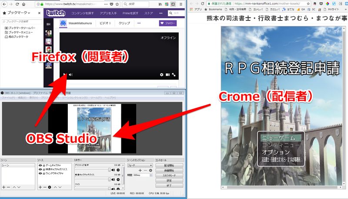Hide the ゲームキャプチャ source
The height and width of the screenshot is (199, 348).
[40, 165]
